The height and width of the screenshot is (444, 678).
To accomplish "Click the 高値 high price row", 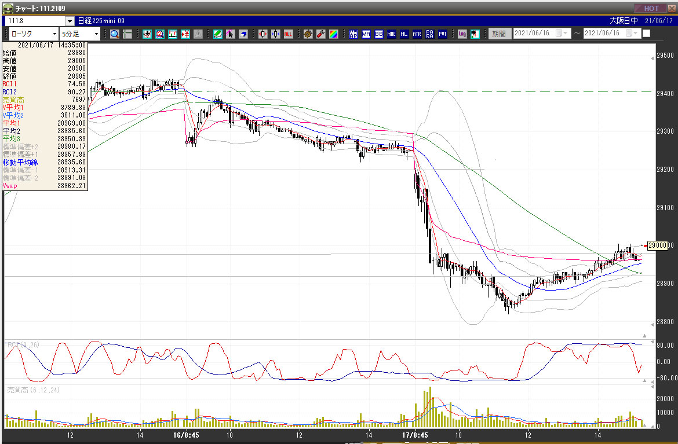I will pos(45,61).
